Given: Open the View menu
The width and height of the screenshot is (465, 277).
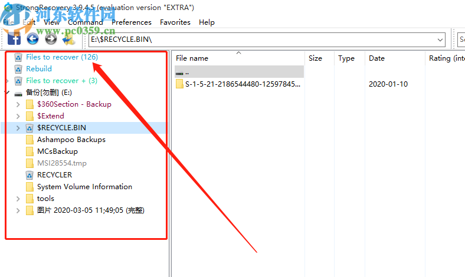Looking at the screenshot, I should click(x=51, y=22).
